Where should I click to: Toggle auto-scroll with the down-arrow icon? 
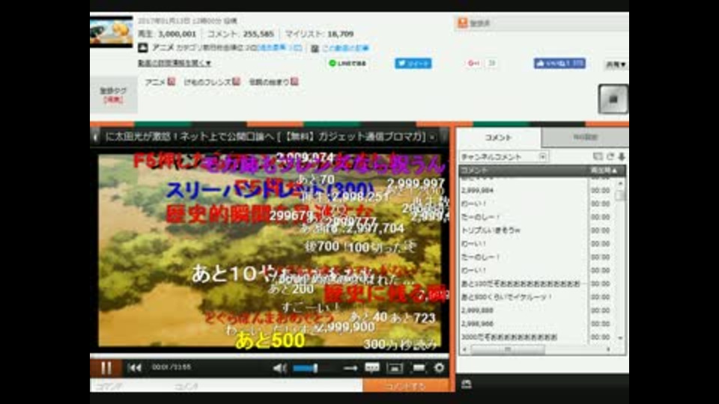coord(622,156)
